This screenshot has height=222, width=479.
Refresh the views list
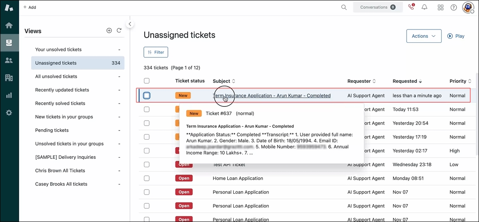click(119, 30)
